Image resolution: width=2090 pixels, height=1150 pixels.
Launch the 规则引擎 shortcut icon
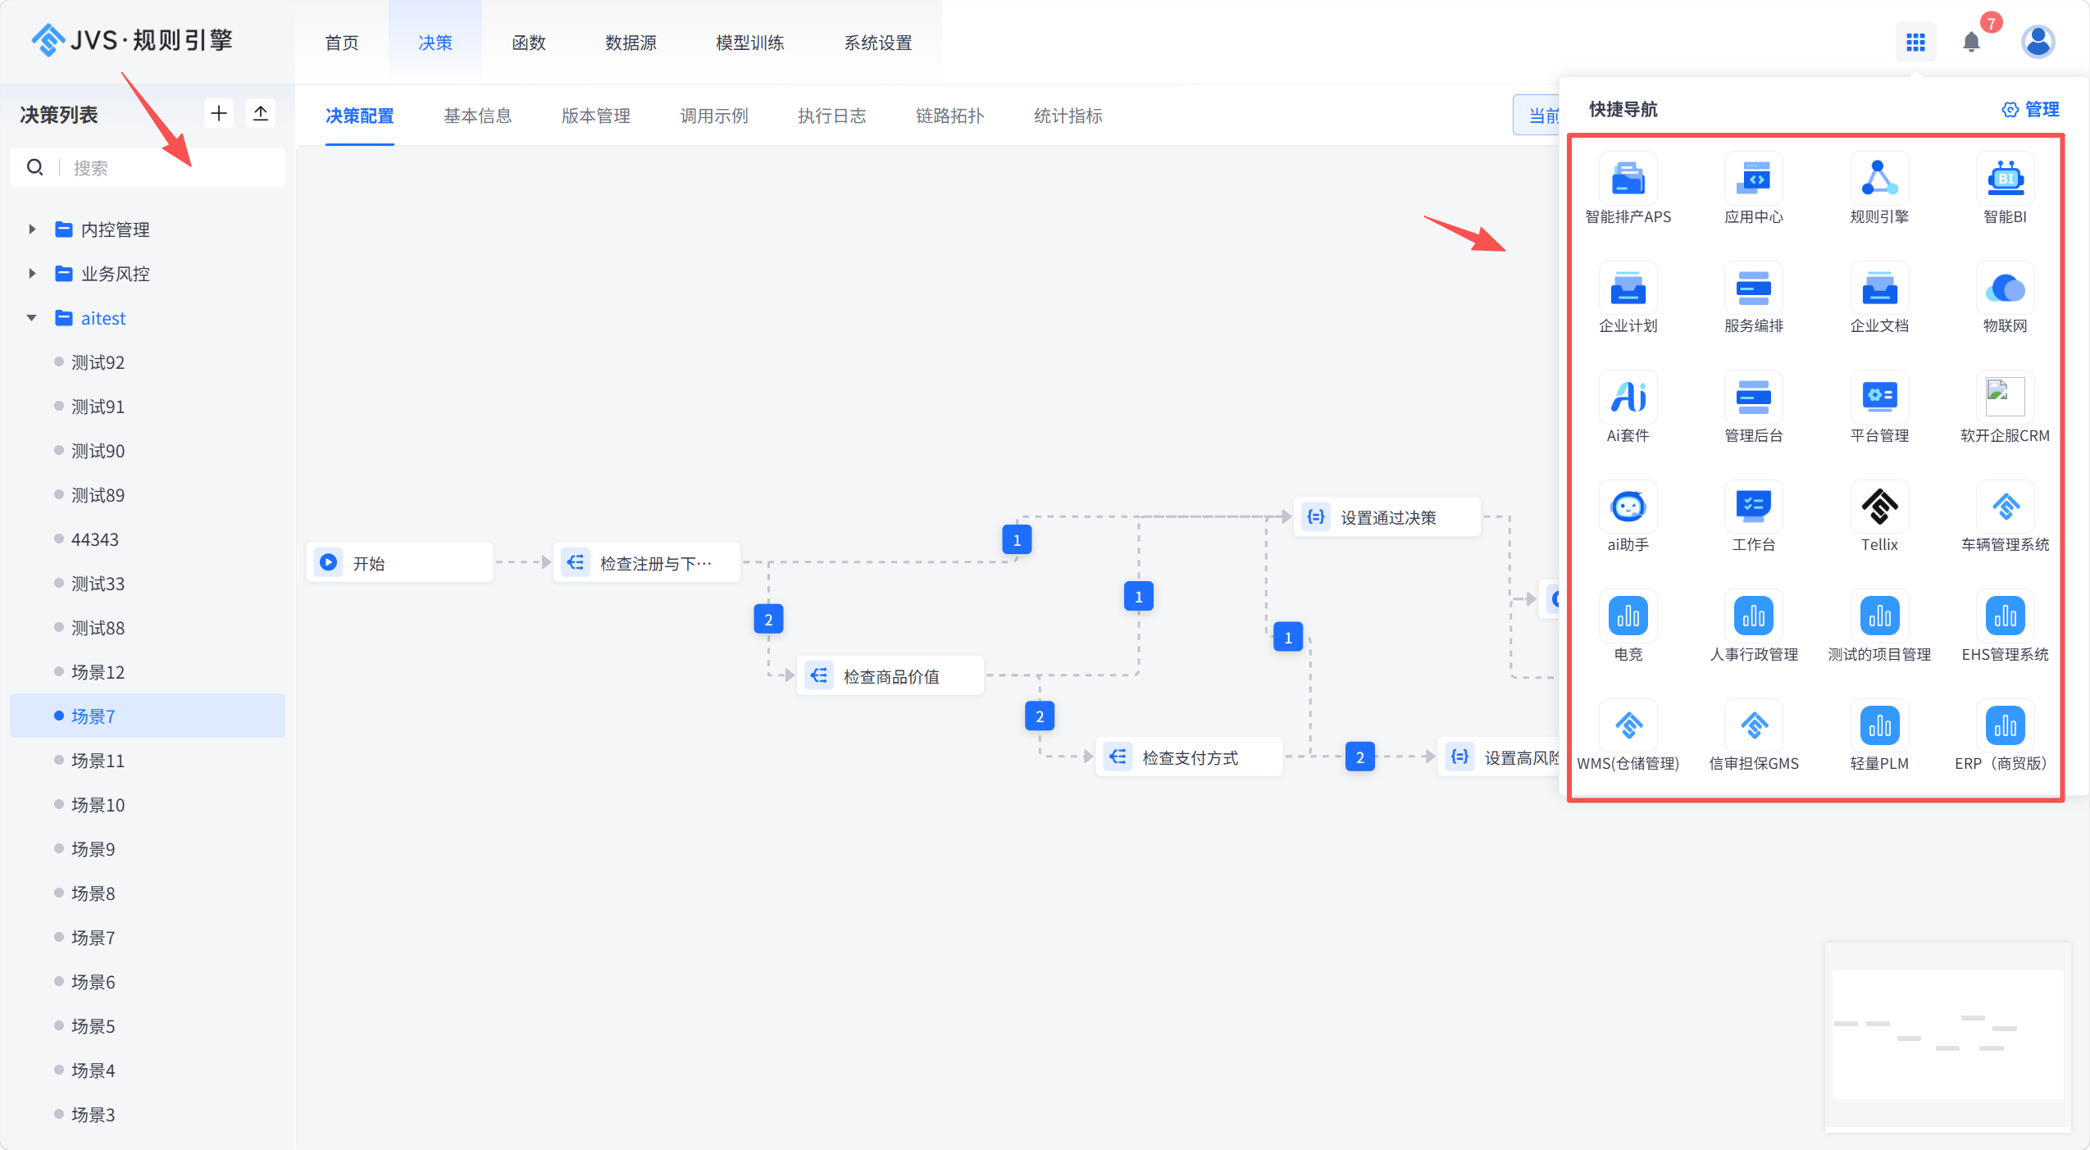1879,178
